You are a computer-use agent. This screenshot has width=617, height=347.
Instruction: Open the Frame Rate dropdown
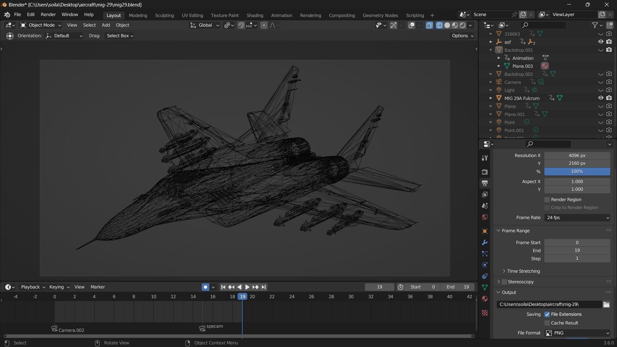(577, 218)
